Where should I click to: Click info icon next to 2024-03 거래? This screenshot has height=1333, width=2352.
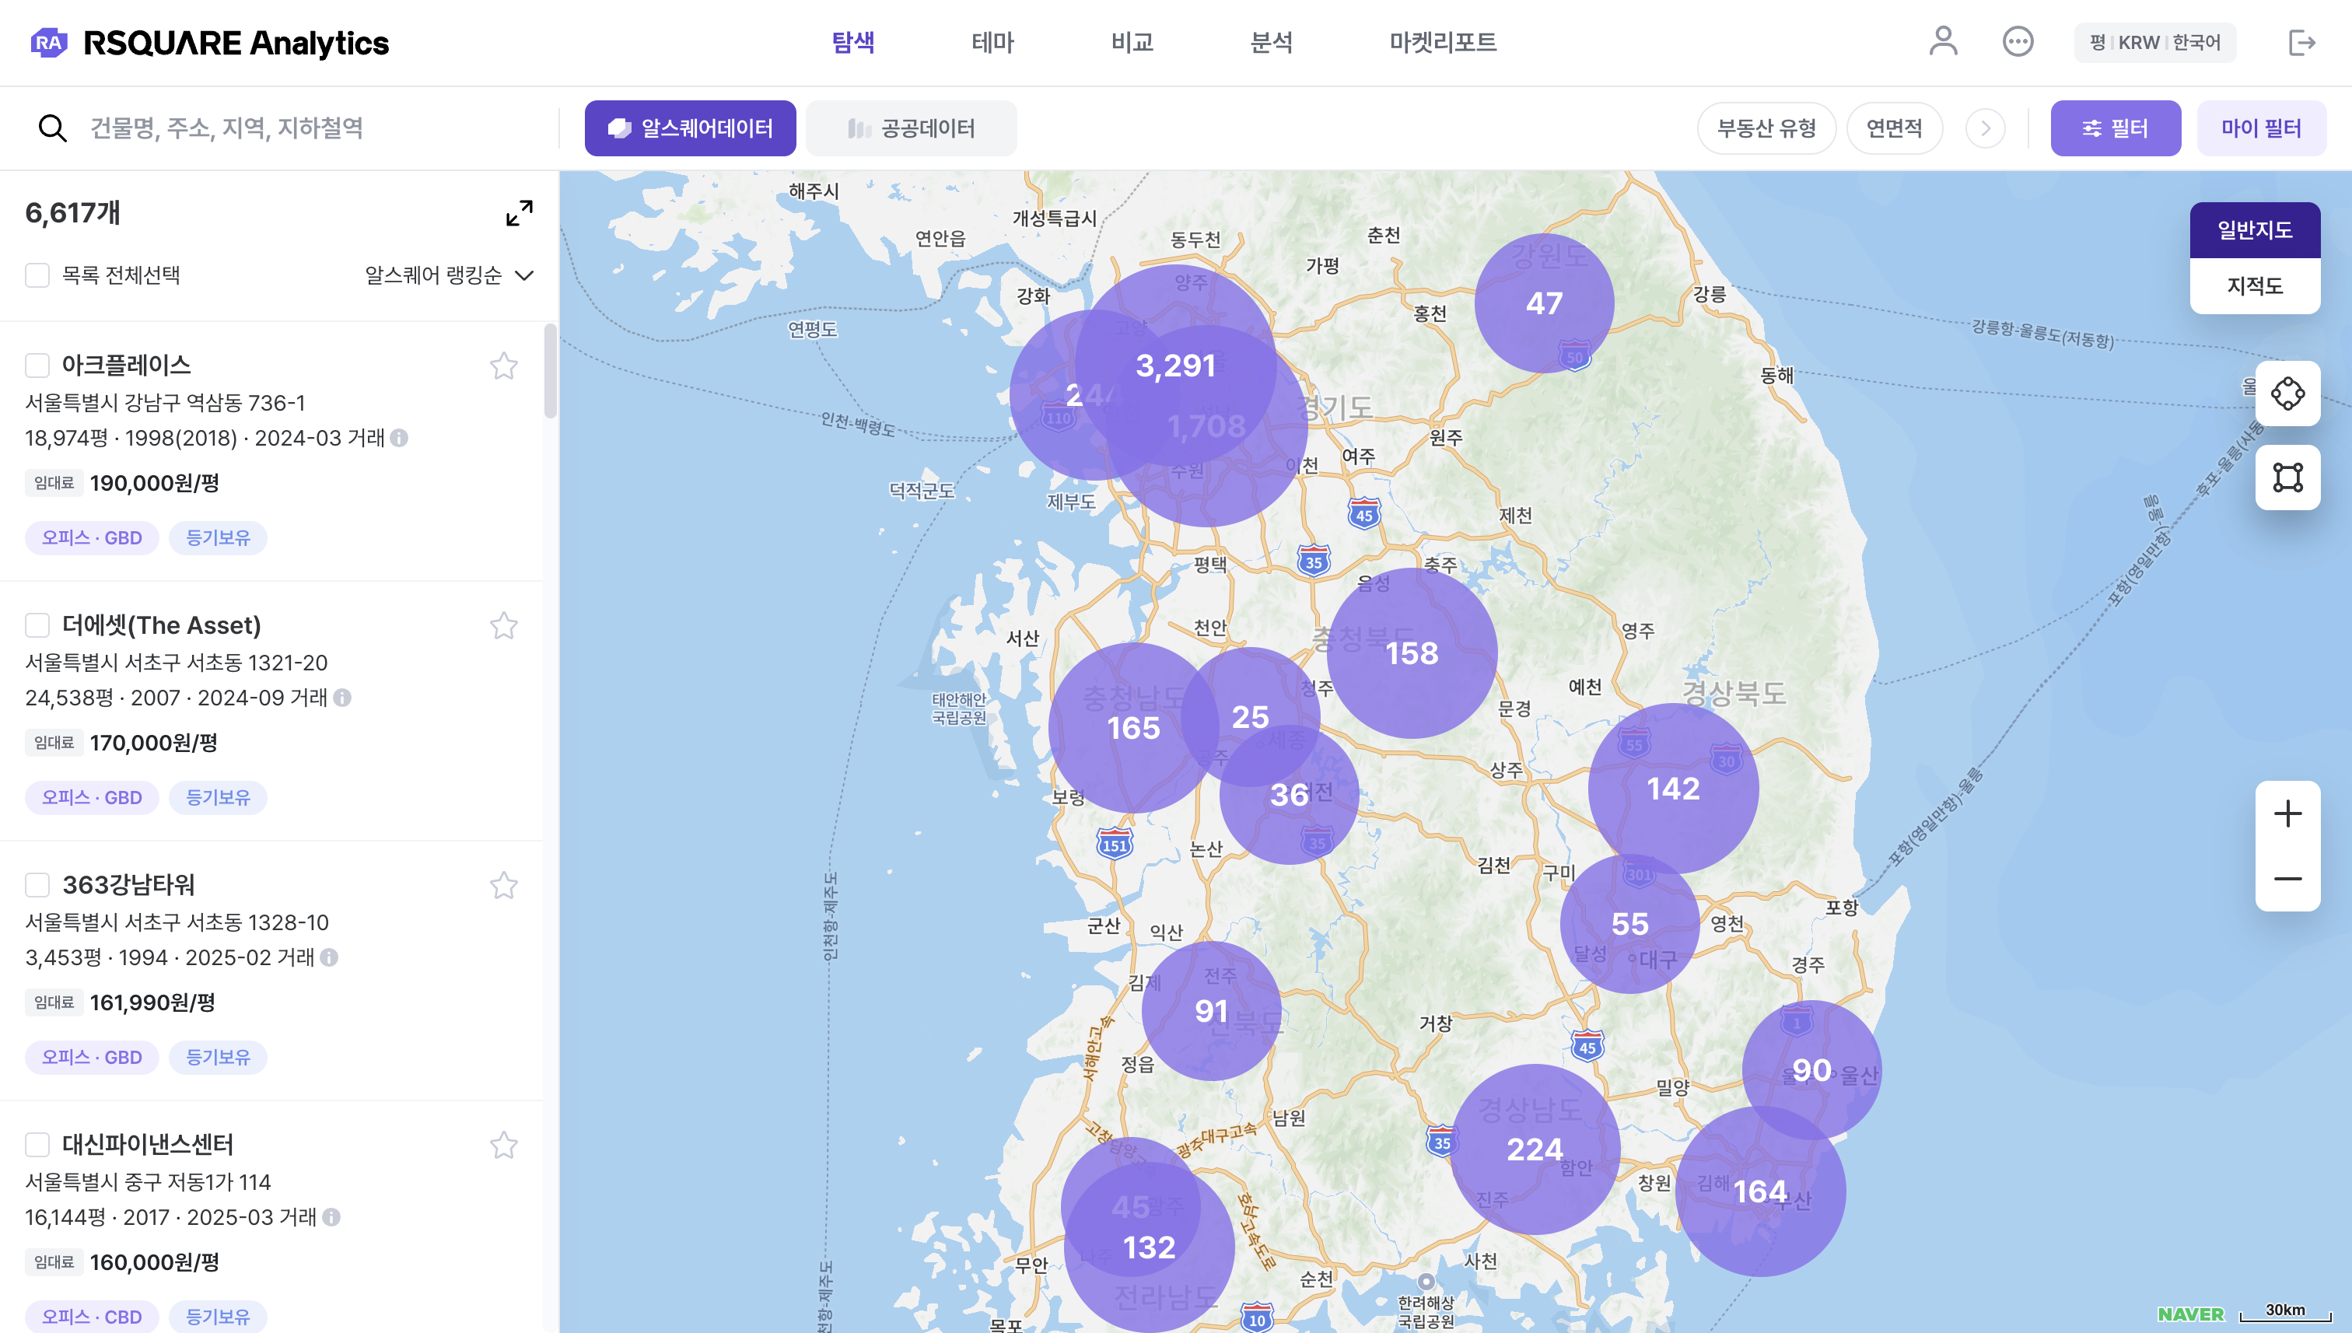(399, 438)
